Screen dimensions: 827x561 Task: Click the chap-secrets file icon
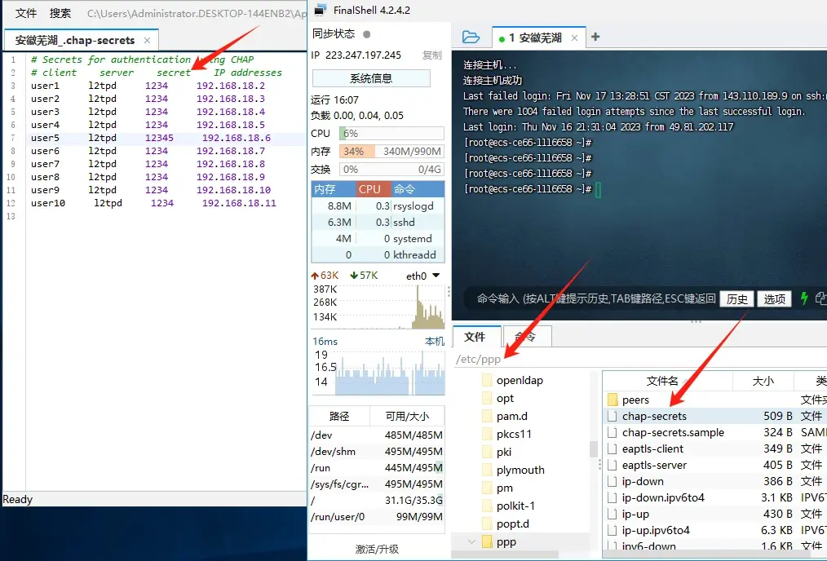pyautogui.click(x=612, y=416)
